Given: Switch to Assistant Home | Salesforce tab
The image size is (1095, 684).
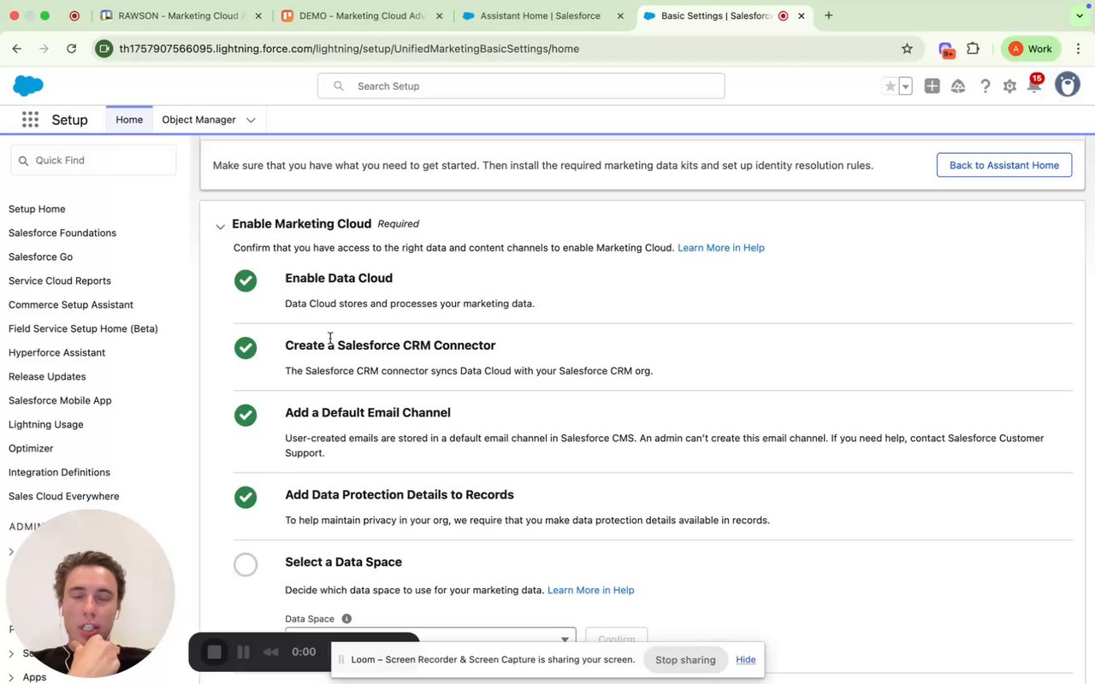Looking at the screenshot, I should (x=540, y=15).
